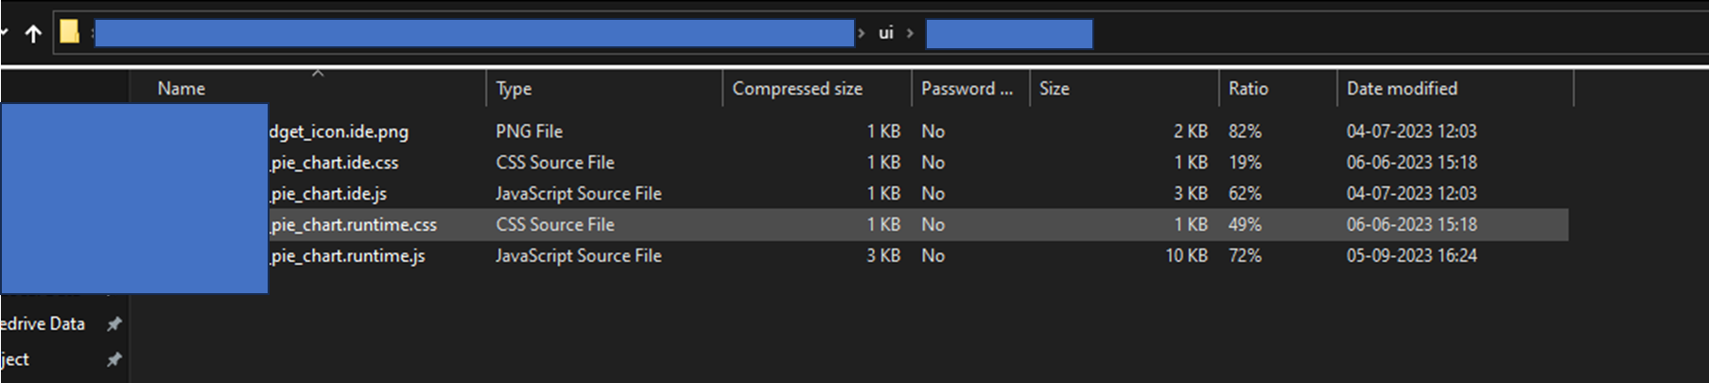This screenshot has height=383, width=1709.
Task: Select the pie_chart.runtime.js file
Action: pyautogui.click(x=347, y=256)
